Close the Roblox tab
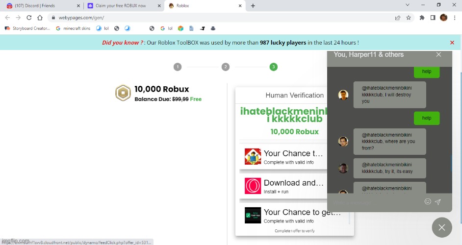The height and width of the screenshot is (245, 462). pyautogui.click(x=240, y=5)
